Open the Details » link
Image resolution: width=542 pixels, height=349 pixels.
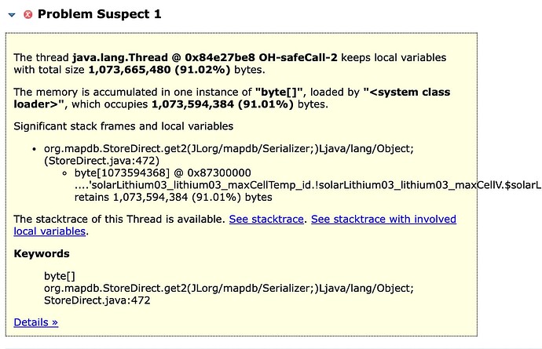tap(36, 322)
